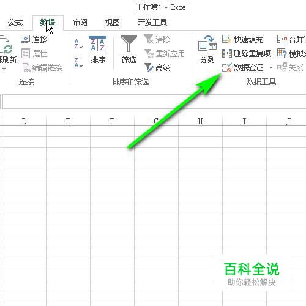This screenshot has height=306, width=306.
Task: Expand the 刷新 dropdown arrow
Action: click(x=4, y=69)
